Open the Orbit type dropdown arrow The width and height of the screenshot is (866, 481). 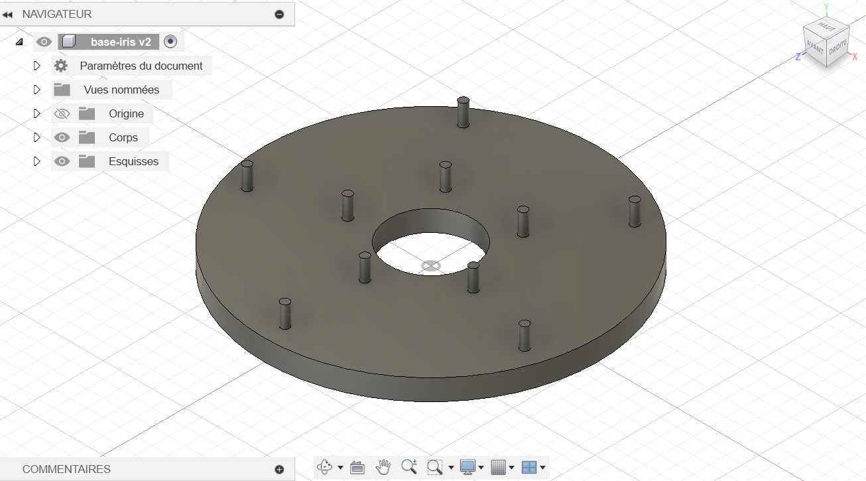click(340, 468)
